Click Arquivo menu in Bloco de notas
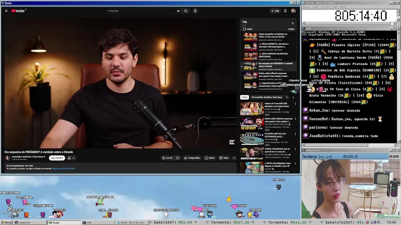 tap(306, 7)
